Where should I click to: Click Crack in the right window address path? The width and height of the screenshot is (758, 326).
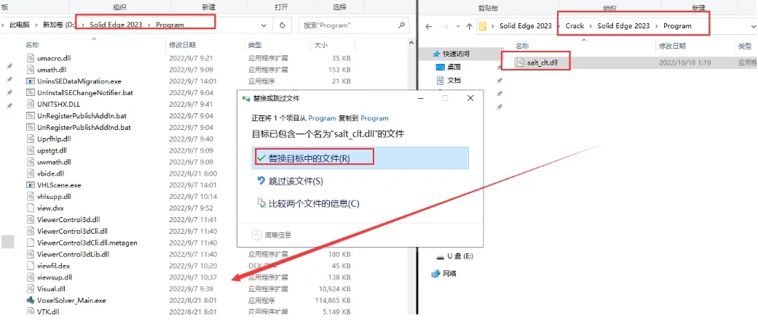click(x=575, y=26)
